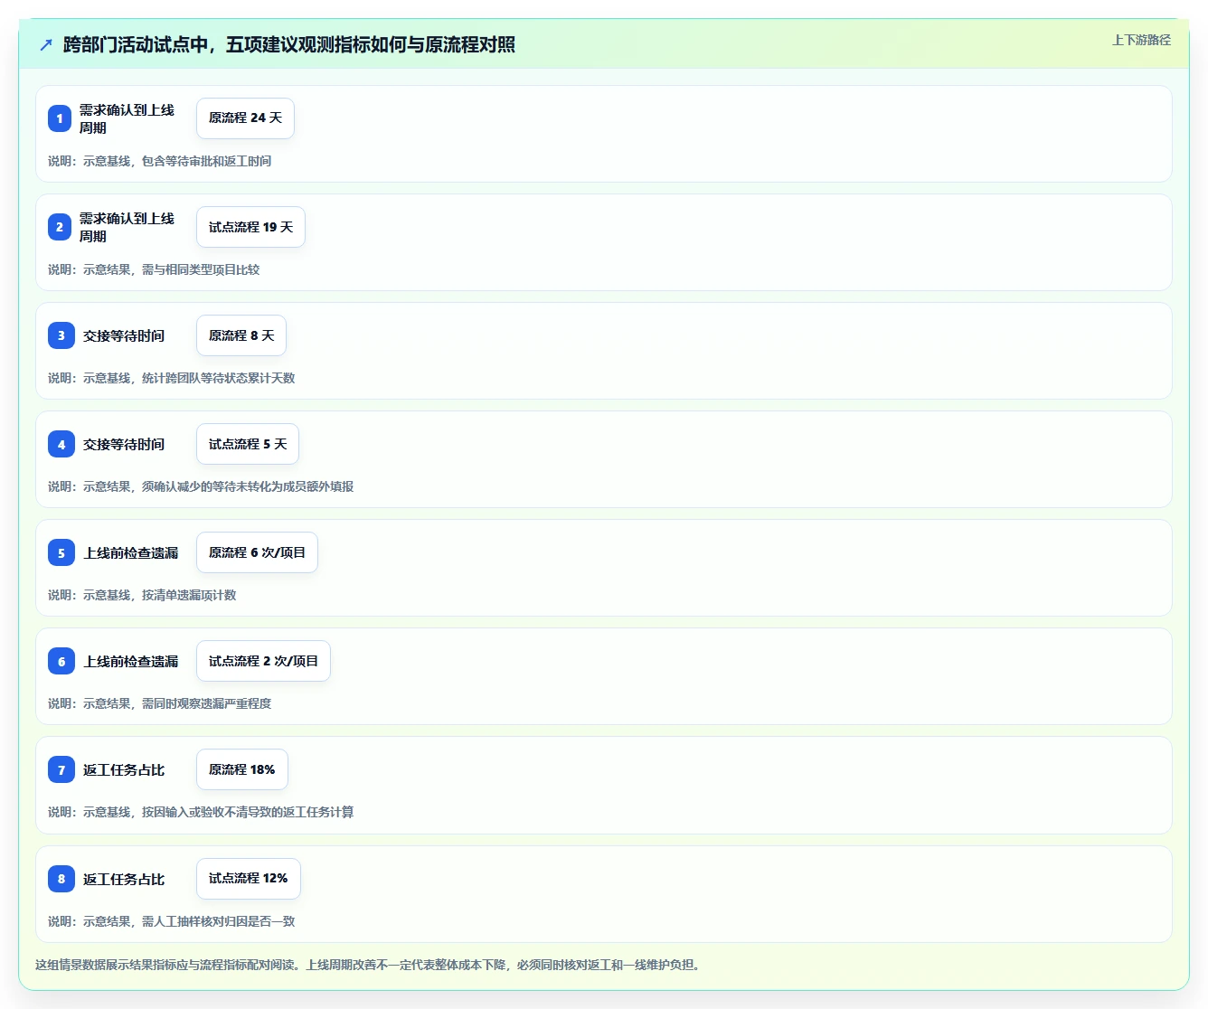The width and height of the screenshot is (1208, 1009).
Task: Select step badge number 6
Action: point(61,661)
